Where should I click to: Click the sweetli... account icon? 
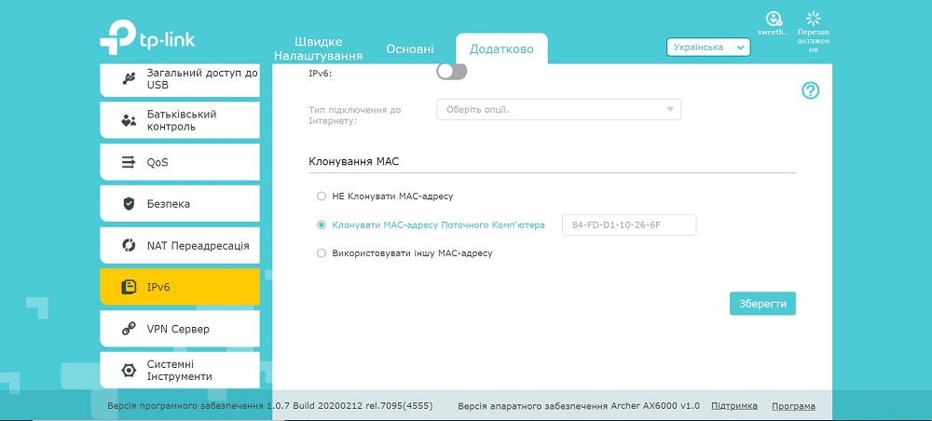(x=773, y=19)
